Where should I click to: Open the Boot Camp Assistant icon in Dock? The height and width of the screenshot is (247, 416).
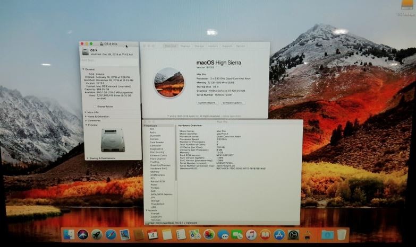(x=307, y=235)
